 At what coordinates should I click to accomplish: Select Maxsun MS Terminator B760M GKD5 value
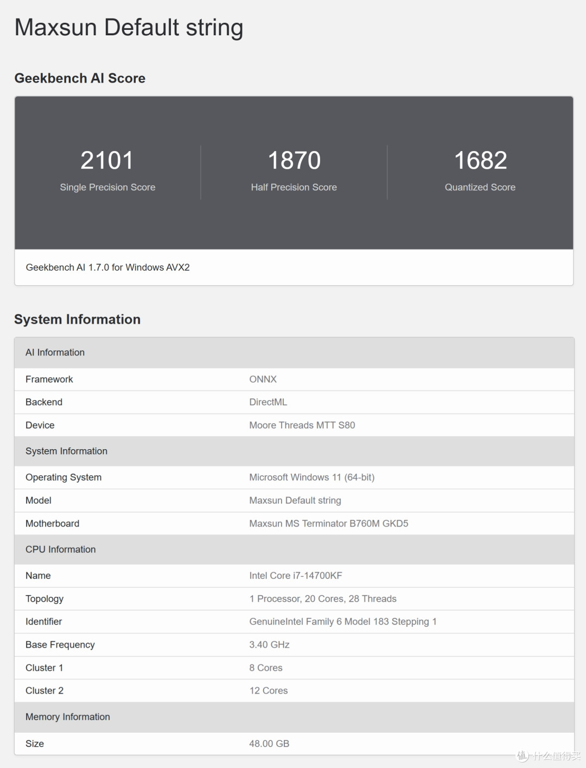[329, 524]
